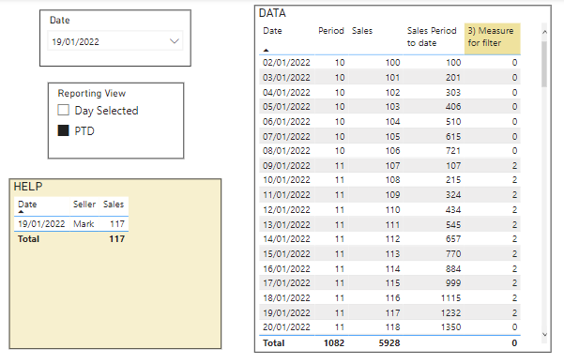Uncheck the PTD checkbox

coord(63,130)
